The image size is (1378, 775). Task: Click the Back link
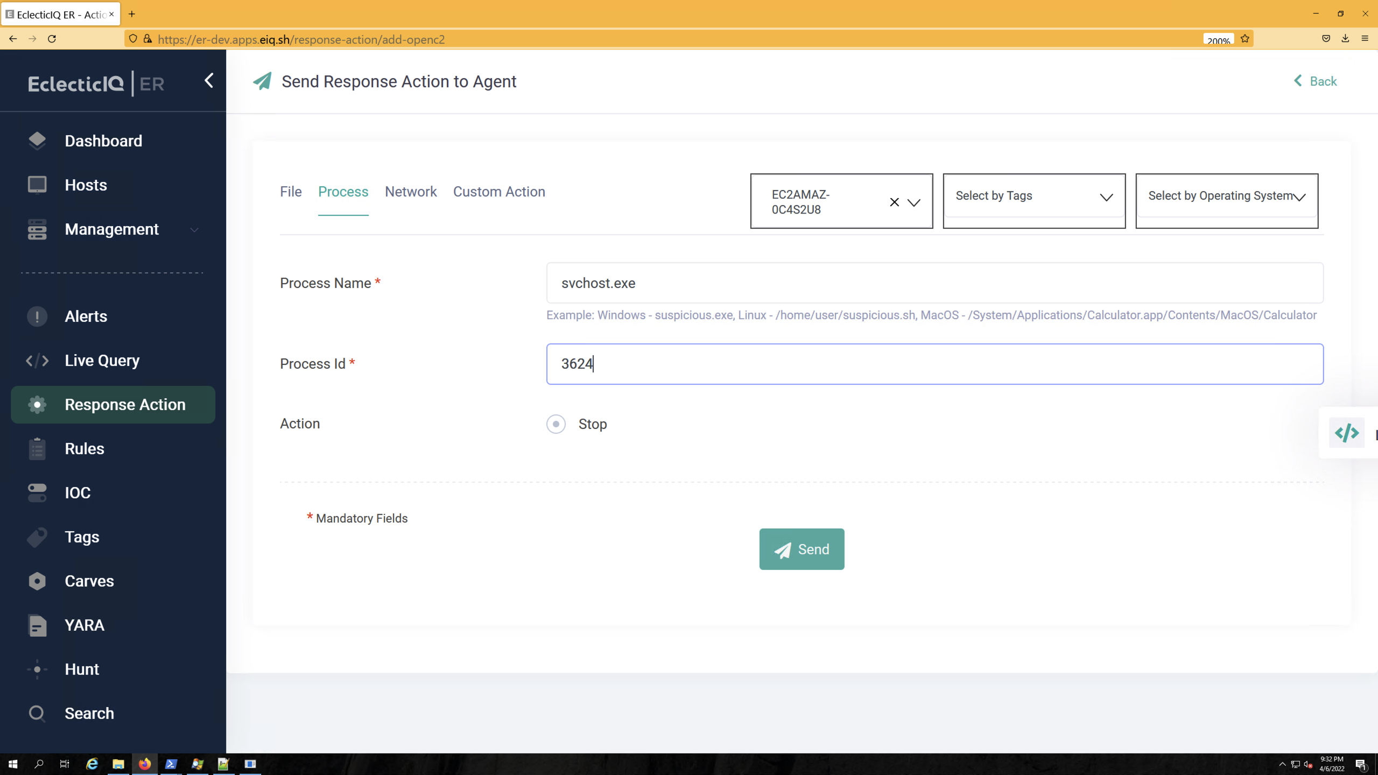coord(1316,81)
